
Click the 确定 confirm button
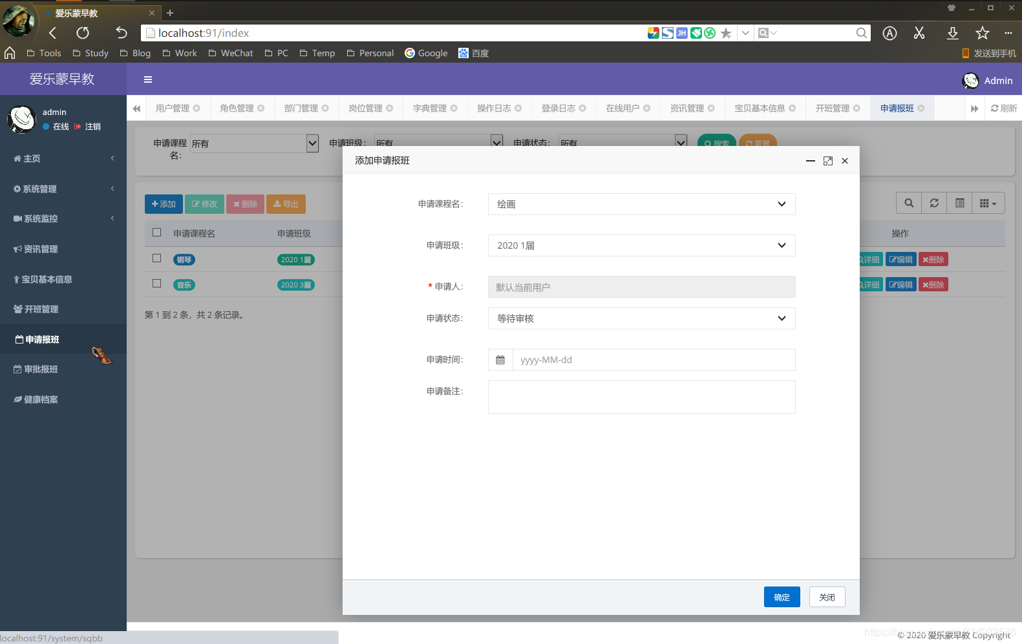point(782,597)
